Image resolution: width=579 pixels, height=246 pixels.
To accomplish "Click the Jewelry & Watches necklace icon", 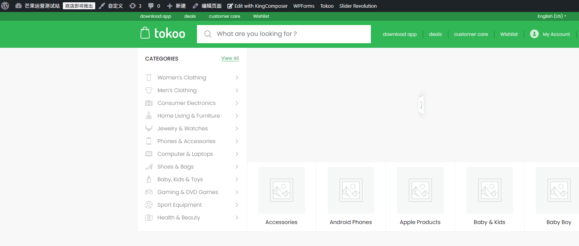I will (x=149, y=128).
